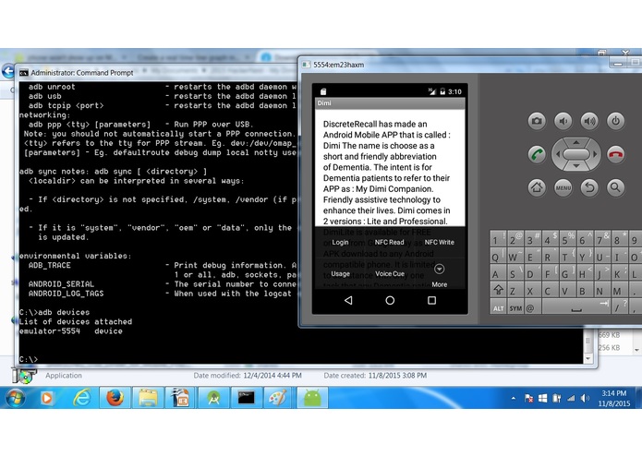
Task: Open Windows Media Player from taskbar
Action: 46,398
